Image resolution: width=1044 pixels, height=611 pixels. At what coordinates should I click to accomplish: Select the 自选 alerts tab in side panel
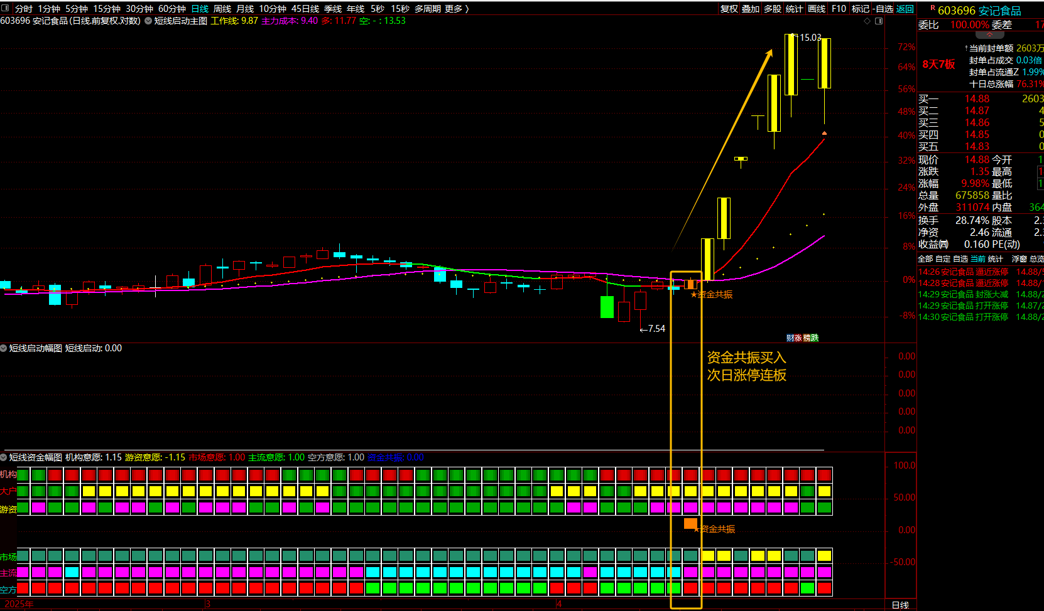pos(960,258)
